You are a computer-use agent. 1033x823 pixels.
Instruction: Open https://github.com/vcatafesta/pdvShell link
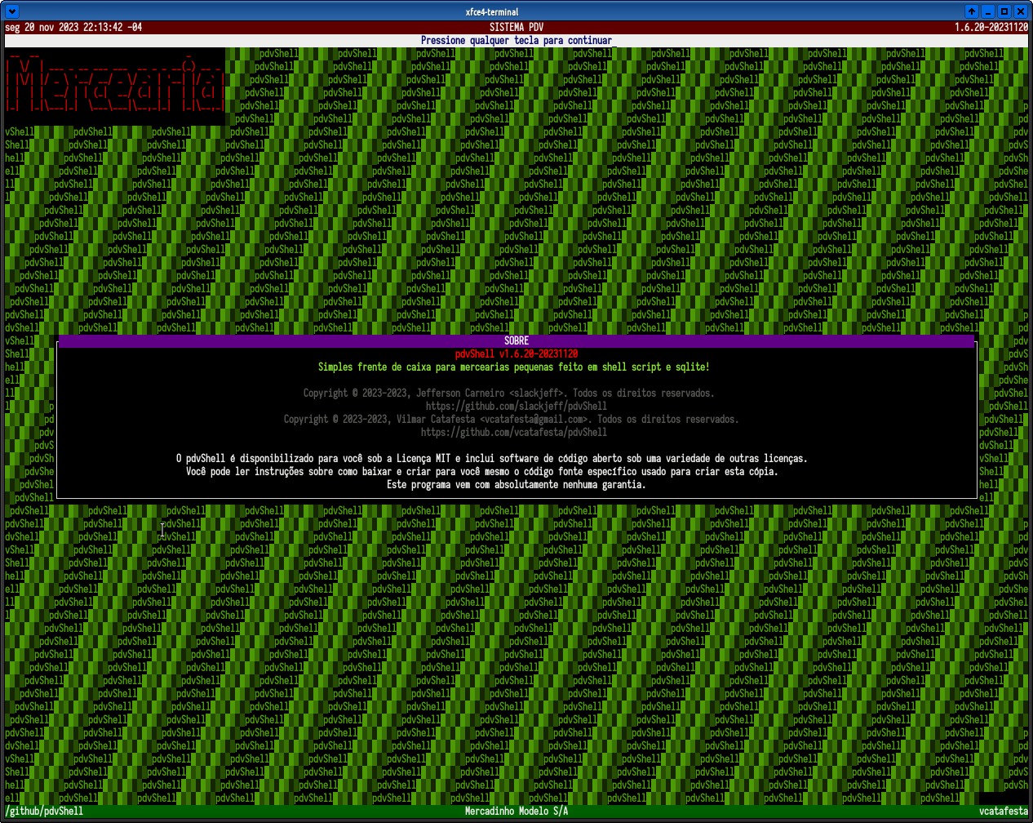click(x=514, y=432)
